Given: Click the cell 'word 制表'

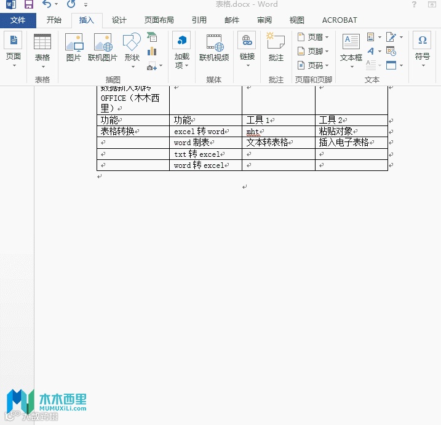Looking at the screenshot, I should point(205,143).
